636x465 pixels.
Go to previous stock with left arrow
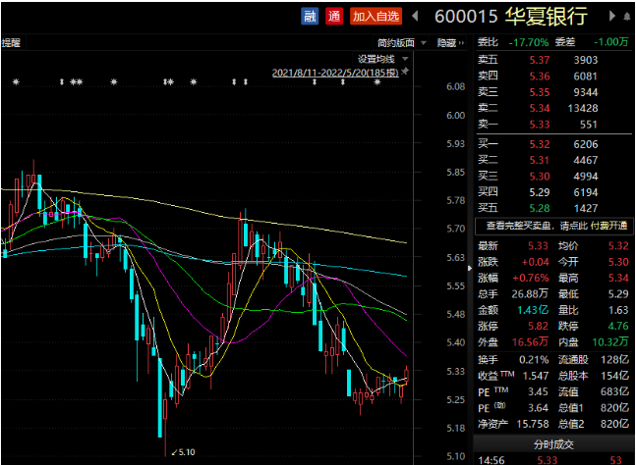click(x=415, y=16)
